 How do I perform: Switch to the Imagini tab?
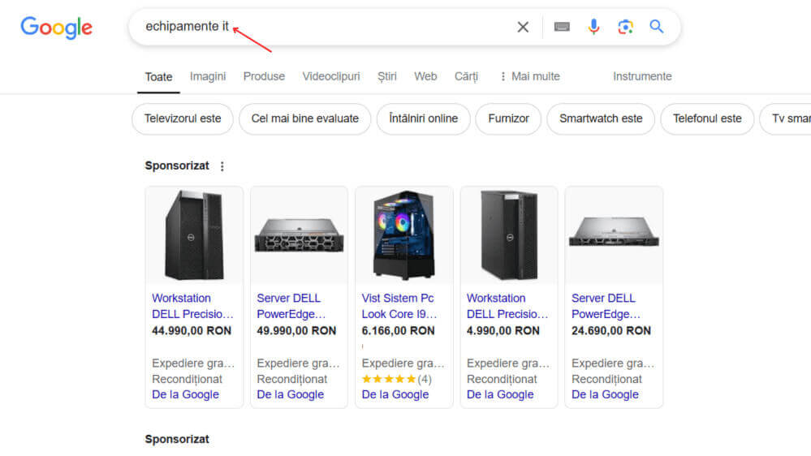(208, 76)
